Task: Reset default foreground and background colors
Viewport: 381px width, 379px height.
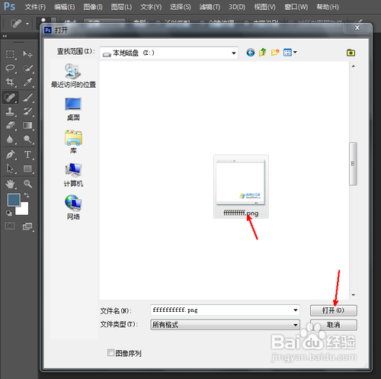Action: [x=9, y=213]
